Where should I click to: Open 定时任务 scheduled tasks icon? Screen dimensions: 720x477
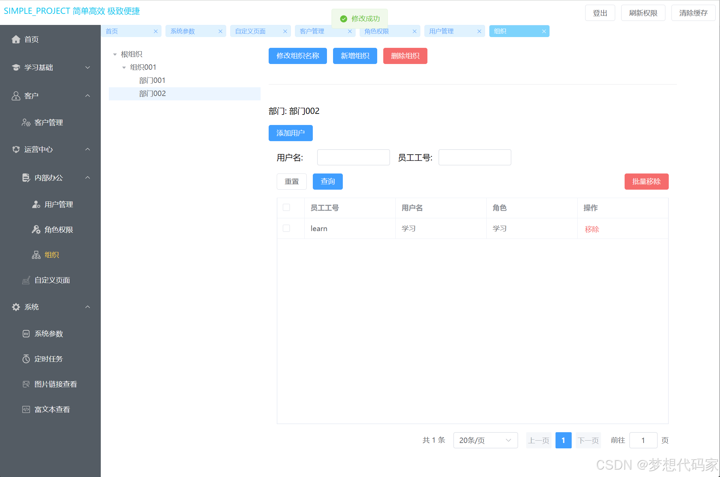pyautogui.click(x=26, y=359)
